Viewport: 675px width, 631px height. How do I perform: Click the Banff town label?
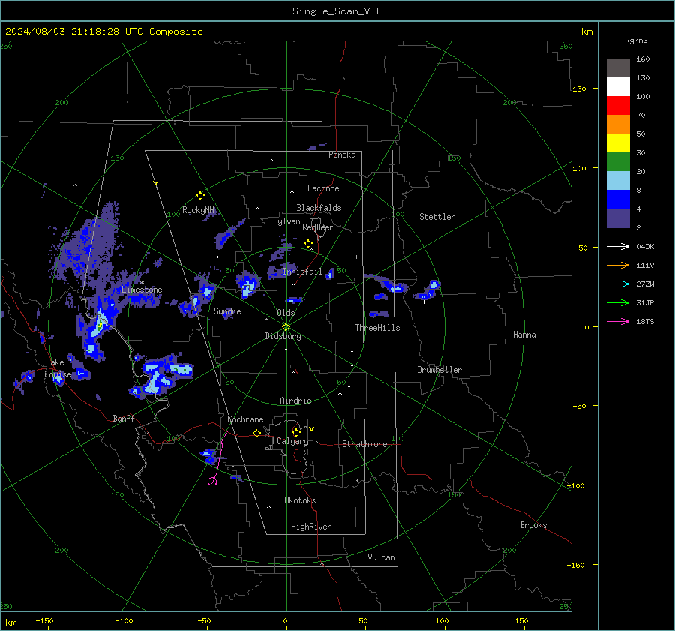124,418
